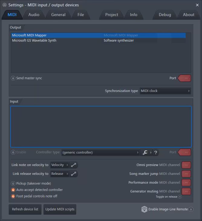Viewport: 202px width, 221px height.
Task: Expand the arrow beside the wrench icon
Action: [x=151, y=152]
